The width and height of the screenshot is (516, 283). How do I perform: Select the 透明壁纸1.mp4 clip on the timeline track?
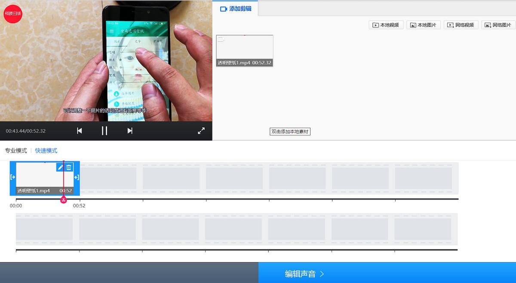coord(45,178)
